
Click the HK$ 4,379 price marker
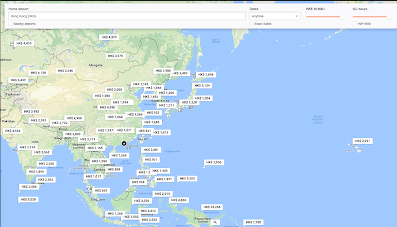tap(109, 37)
